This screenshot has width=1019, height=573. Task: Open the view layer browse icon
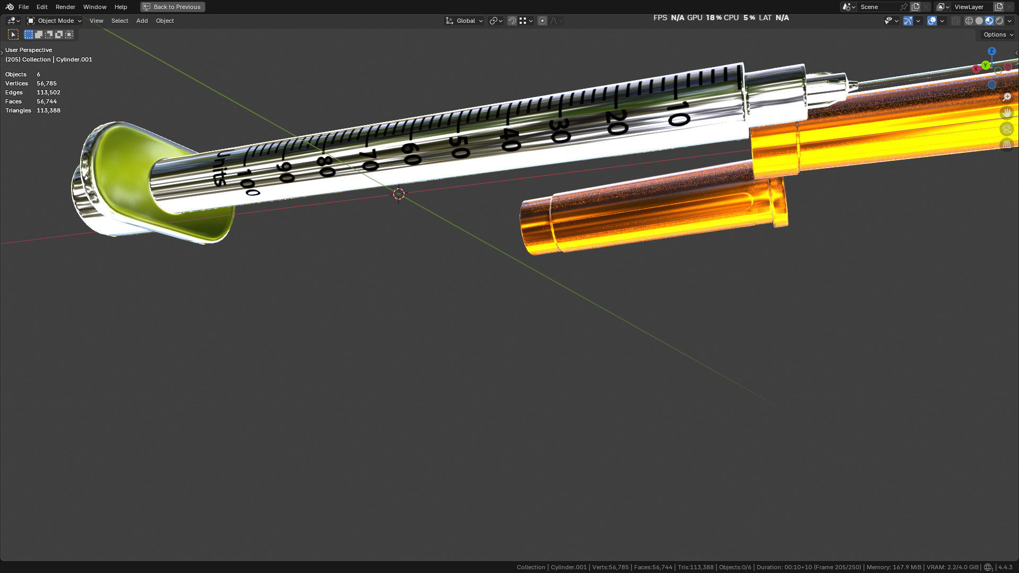click(x=943, y=7)
